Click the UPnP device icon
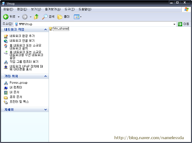The image size is (192, 143). pos(6,67)
